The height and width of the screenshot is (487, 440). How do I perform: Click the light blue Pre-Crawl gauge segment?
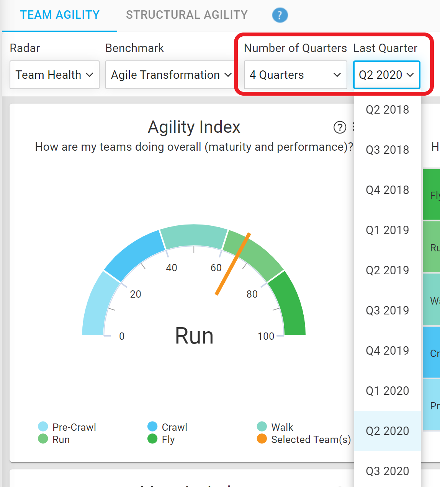(98, 306)
